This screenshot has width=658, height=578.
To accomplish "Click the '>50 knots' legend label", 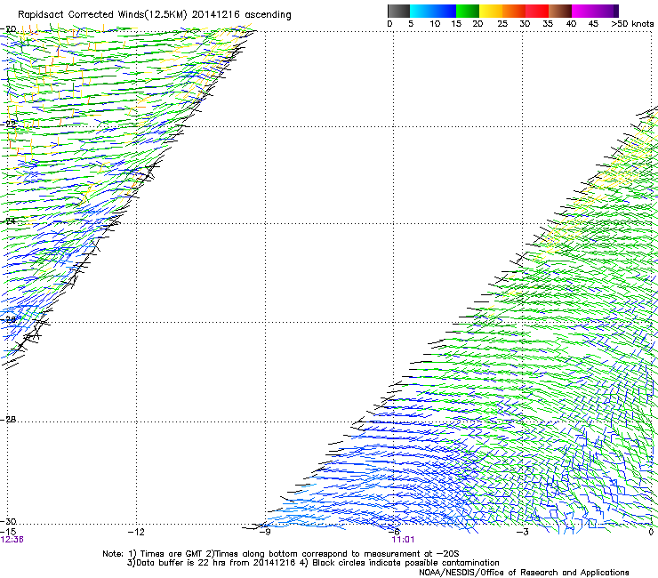I will click(x=632, y=23).
